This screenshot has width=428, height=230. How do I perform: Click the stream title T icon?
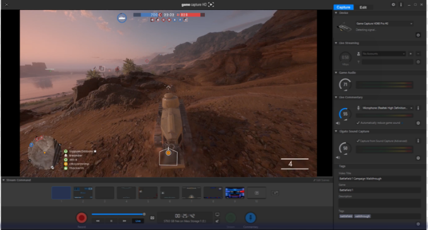[x=358, y=62]
